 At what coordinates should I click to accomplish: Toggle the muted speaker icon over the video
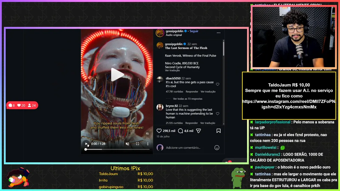click(x=147, y=133)
